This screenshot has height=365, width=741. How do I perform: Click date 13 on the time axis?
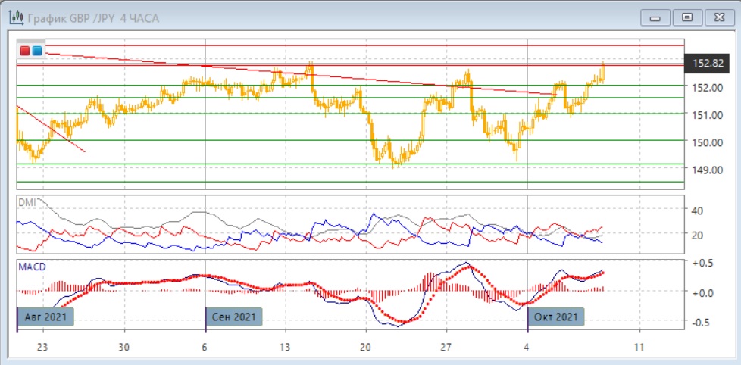(285, 346)
